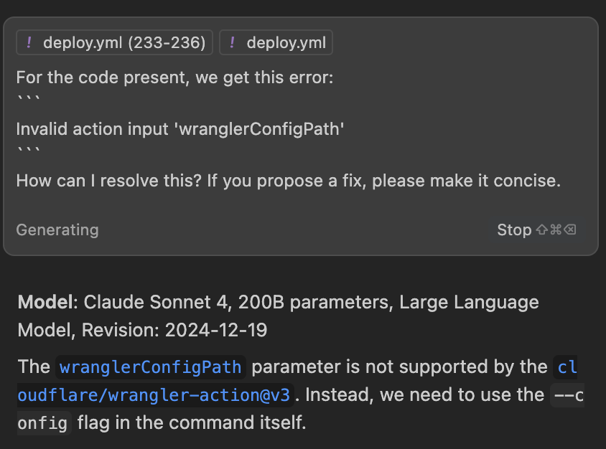
Task: Click the YAML icon on deploy.yml (233-236) chip
Action: click(x=29, y=42)
